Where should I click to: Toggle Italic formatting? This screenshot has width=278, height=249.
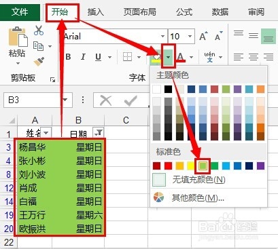tap(83, 57)
